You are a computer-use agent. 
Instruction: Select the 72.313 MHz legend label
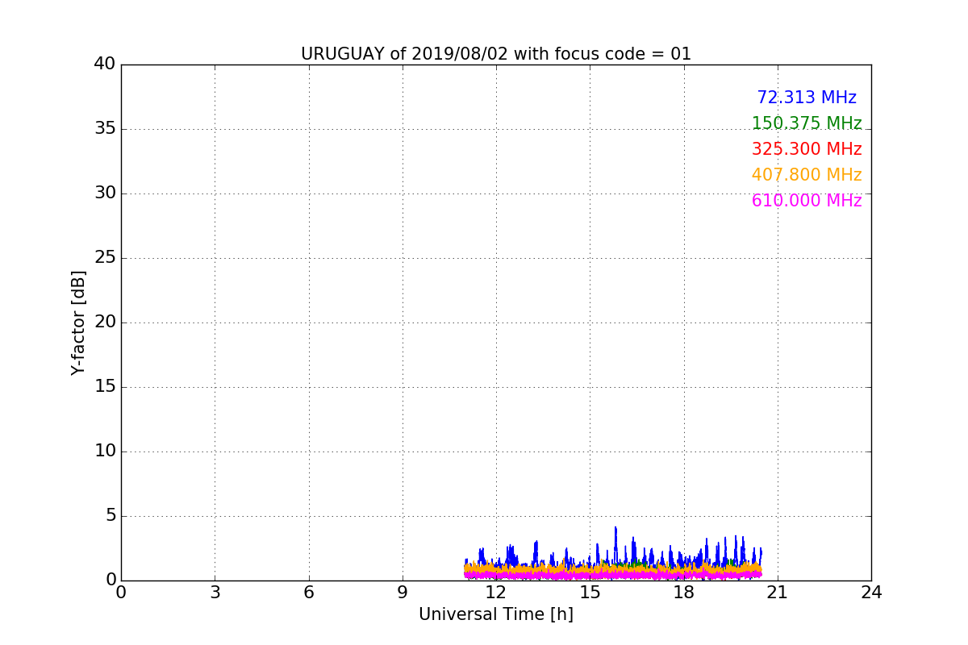click(807, 98)
